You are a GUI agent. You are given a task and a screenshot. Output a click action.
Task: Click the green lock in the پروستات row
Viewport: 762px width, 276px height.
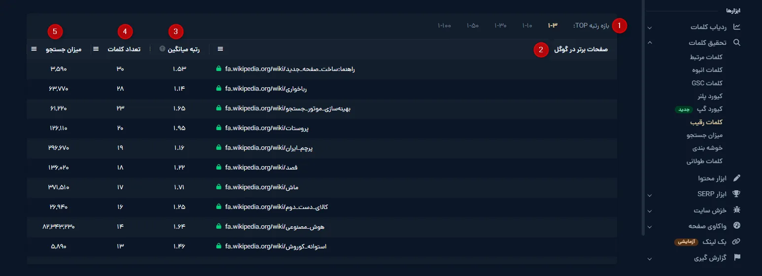pyautogui.click(x=219, y=128)
